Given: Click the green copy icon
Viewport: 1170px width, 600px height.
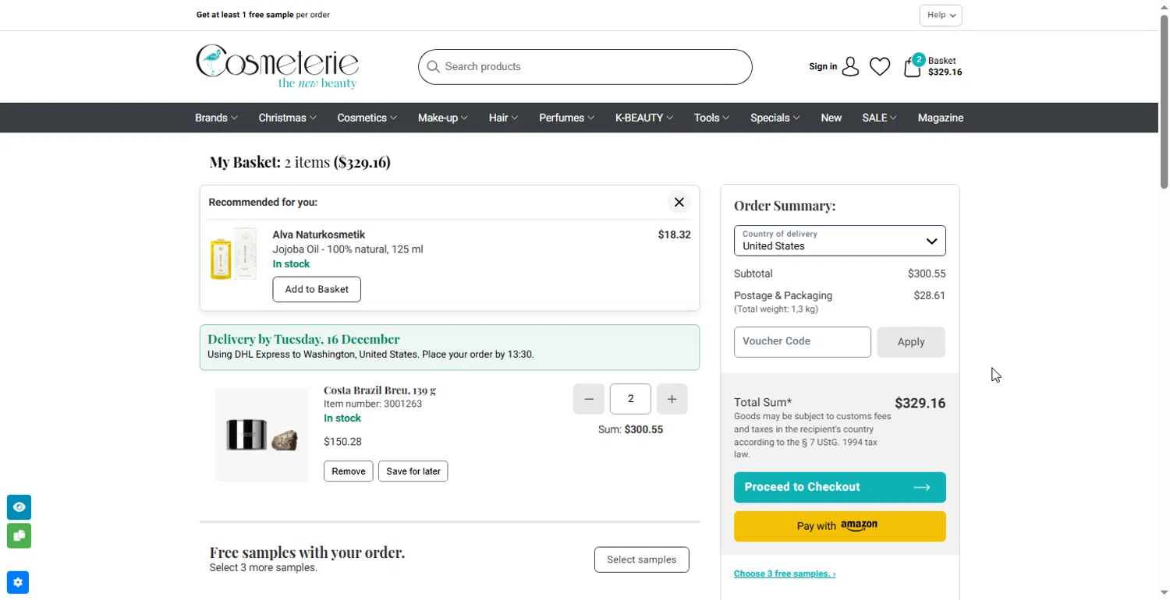Looking at the screenshot, I should pyautogui.click(x=19, y=536).
